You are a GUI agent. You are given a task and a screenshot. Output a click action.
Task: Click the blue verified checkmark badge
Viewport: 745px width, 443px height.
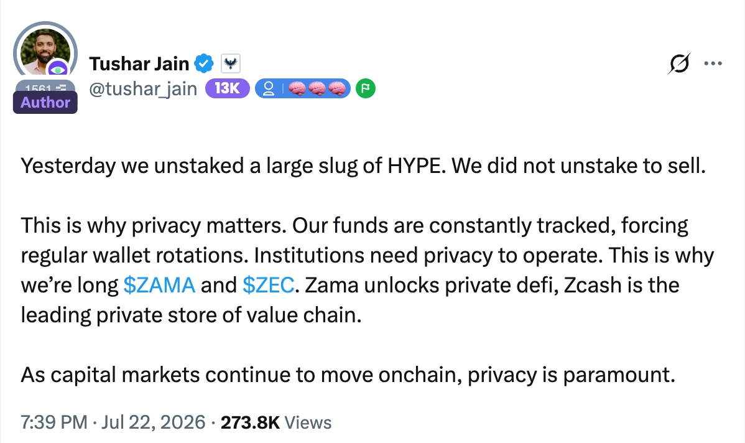click(204, 63)
